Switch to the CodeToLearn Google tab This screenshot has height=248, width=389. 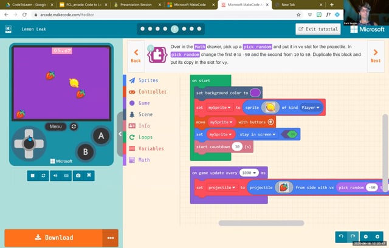28,5
